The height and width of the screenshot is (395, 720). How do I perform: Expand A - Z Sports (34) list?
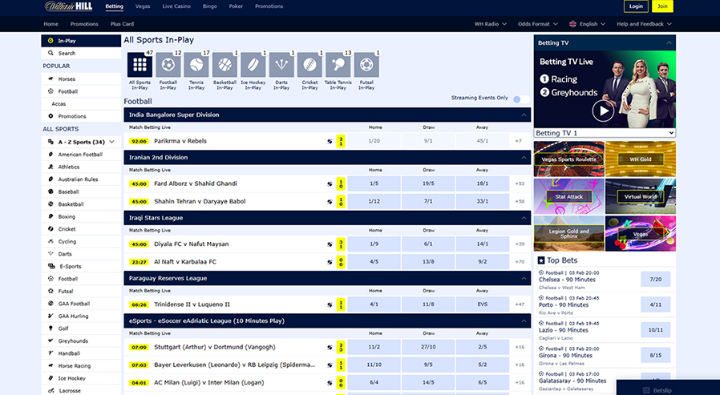(81, 142)
